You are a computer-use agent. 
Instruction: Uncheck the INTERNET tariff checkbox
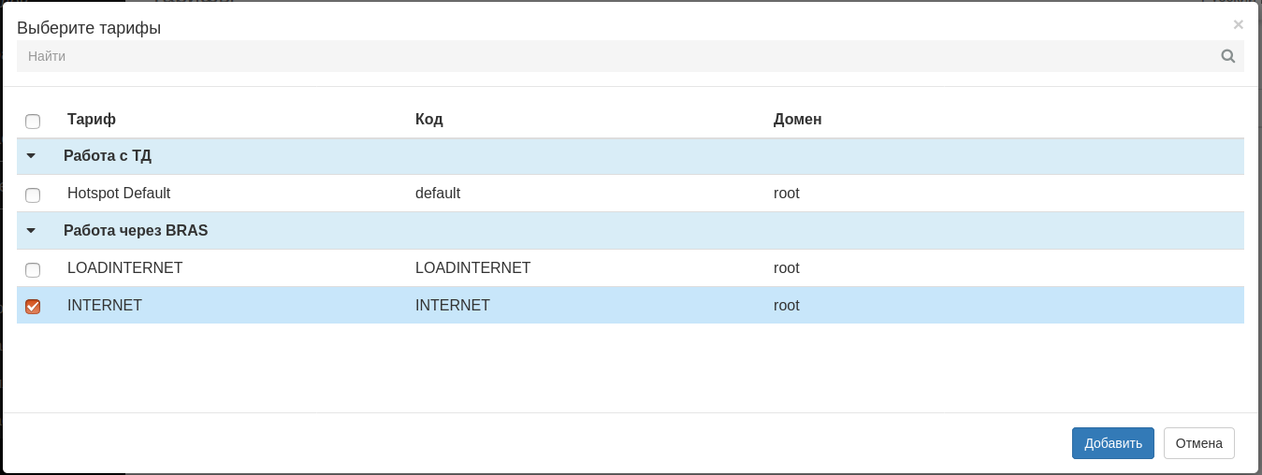(33, 307)
